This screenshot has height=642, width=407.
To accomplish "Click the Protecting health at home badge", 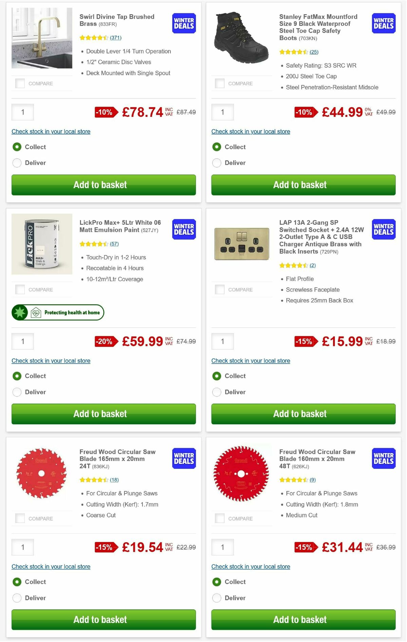I will (x=58, y=312).
